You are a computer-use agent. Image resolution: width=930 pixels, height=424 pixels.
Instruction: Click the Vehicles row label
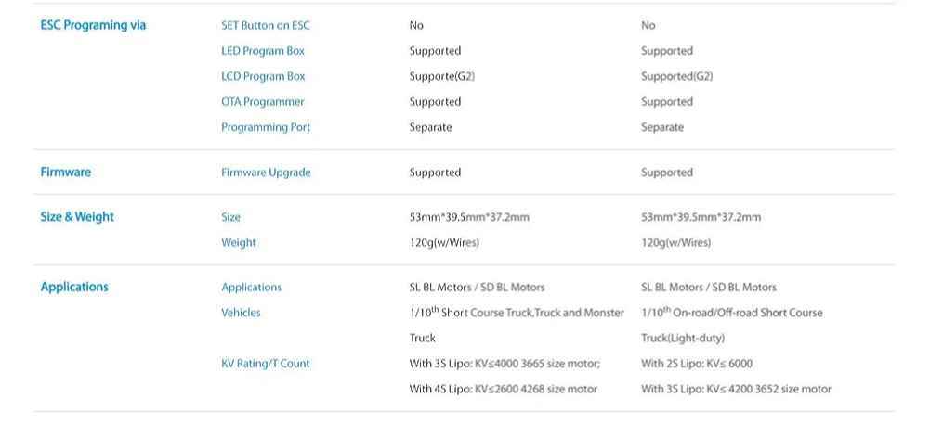(241, 313)
